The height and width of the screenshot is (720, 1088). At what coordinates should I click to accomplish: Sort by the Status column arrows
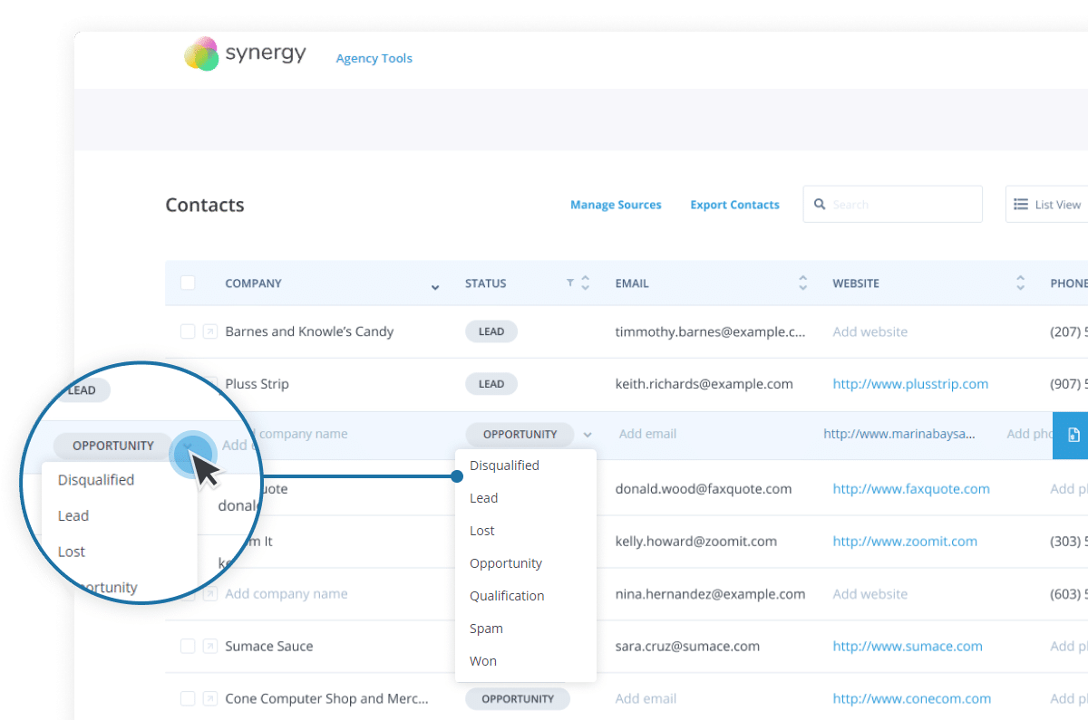(x=585, y=283)
